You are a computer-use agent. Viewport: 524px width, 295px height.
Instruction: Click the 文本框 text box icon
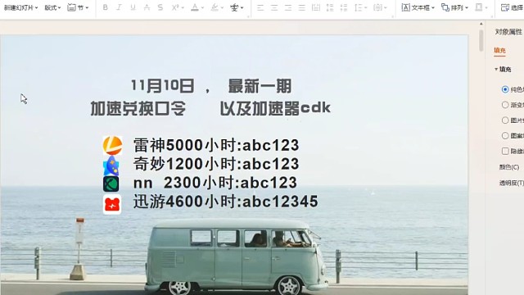[x=406, y=7]
